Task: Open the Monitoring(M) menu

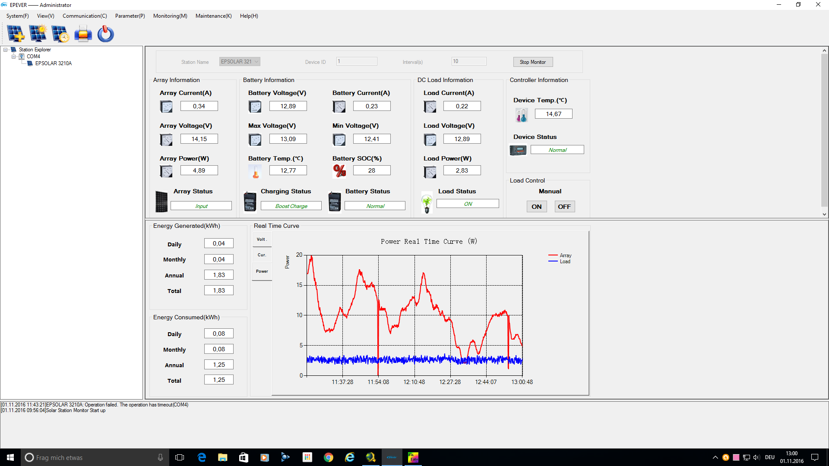Action: tap(170, 16)
